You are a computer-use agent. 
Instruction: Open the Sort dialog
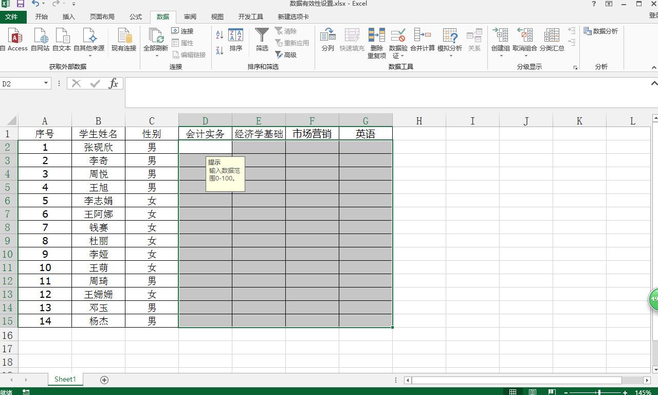point(236,40)
